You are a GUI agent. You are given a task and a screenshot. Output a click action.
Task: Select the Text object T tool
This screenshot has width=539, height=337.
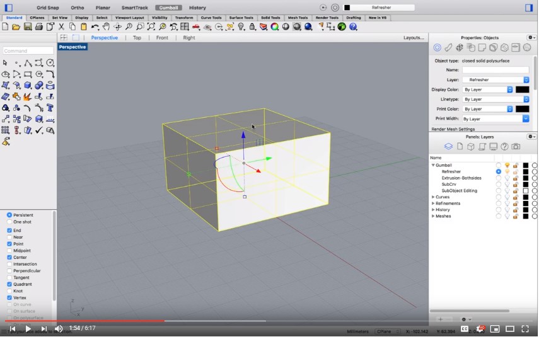pos(50,108)
